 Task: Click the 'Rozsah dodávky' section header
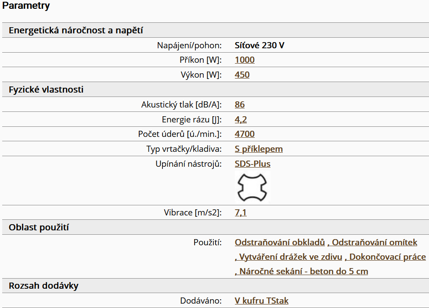coord(43,286)
